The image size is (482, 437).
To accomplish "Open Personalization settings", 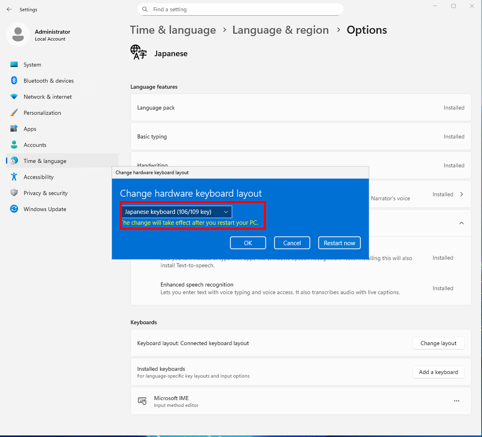I will [14, 112].
